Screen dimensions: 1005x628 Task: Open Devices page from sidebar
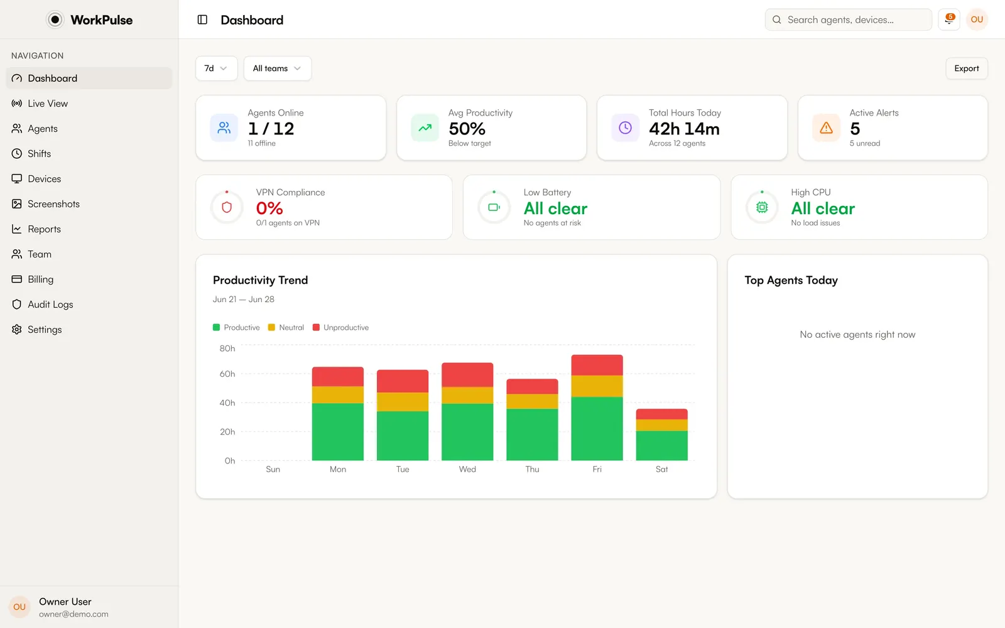[x=89, y=179]
